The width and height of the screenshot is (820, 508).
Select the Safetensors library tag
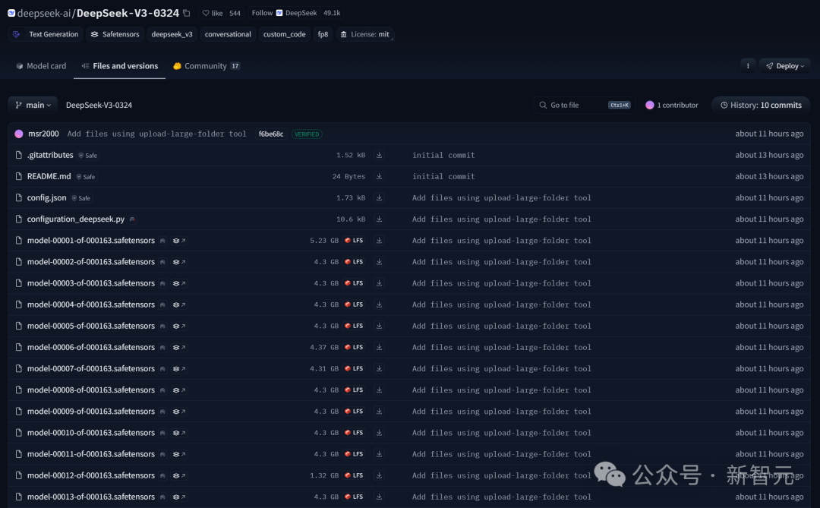(x=115, y=33)
